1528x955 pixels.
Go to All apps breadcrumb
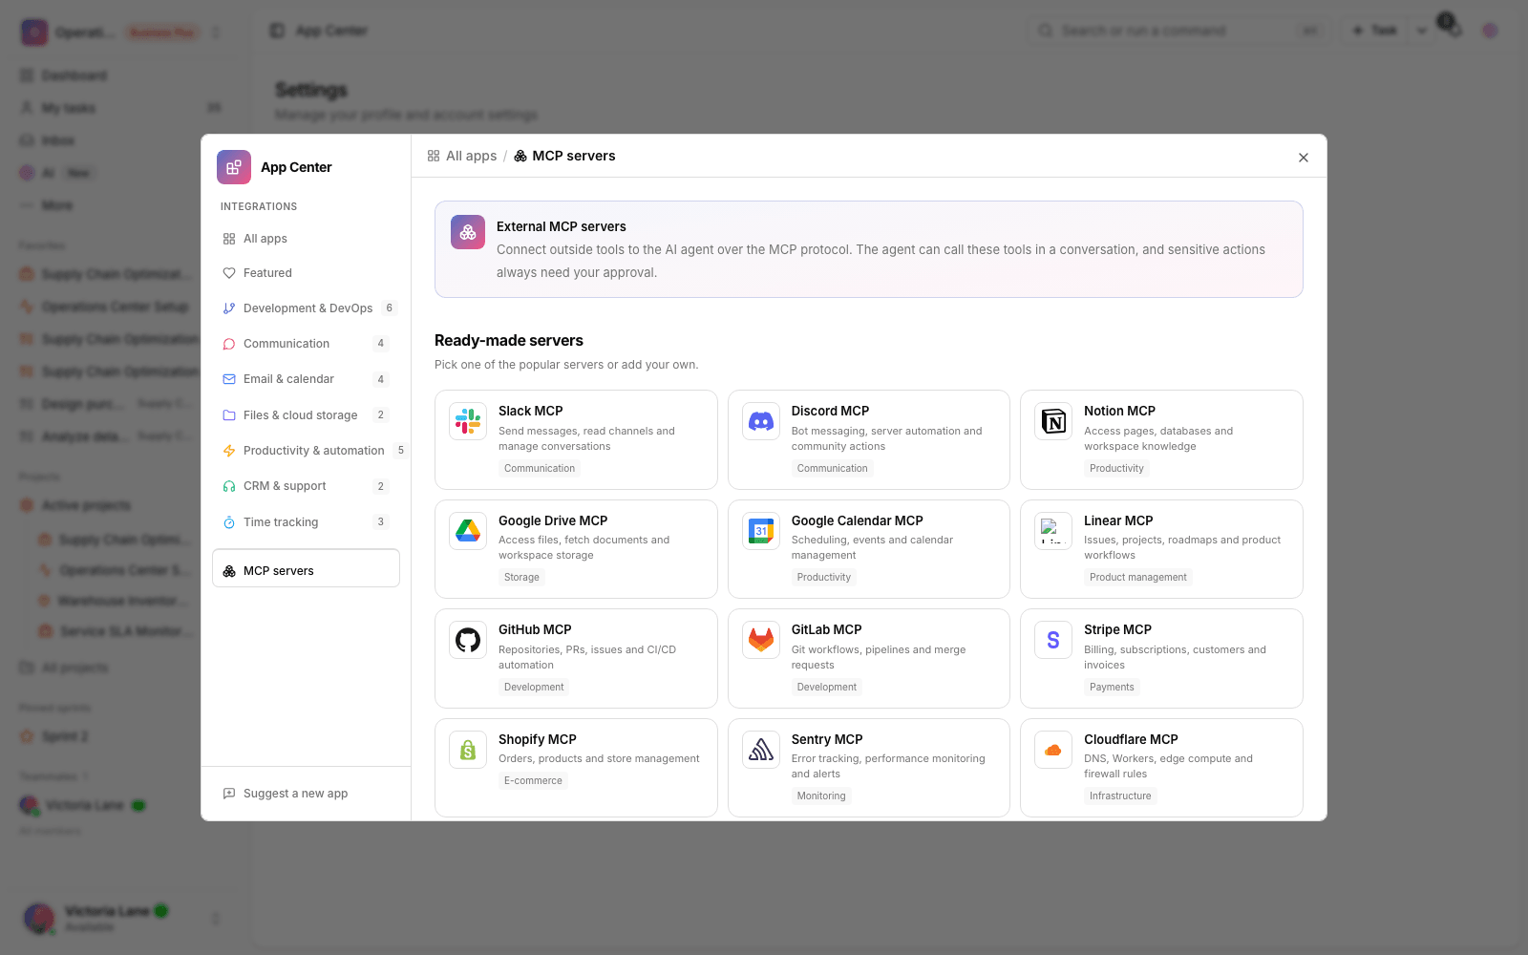click(x=462, y=156)
